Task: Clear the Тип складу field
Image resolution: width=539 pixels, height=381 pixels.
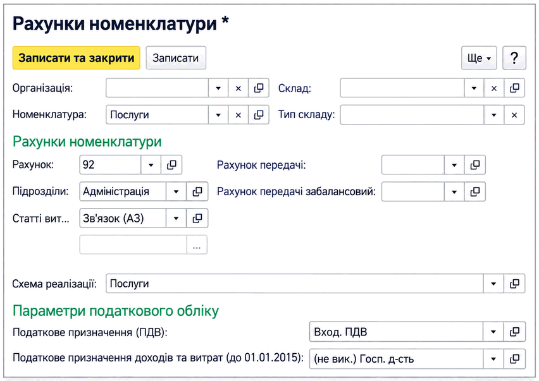Action: point(514,114)
